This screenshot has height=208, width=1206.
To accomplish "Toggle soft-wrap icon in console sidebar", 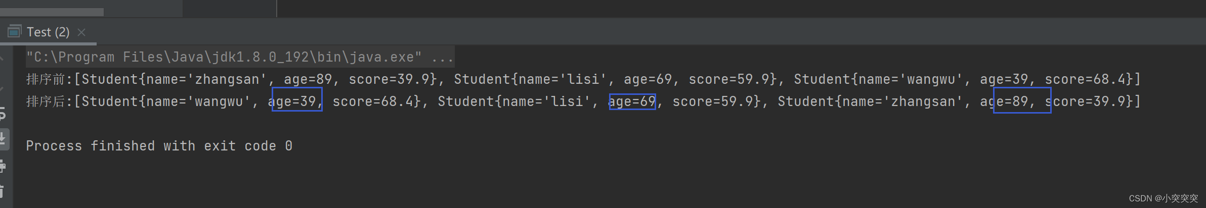I will click(x=2, y=114).
